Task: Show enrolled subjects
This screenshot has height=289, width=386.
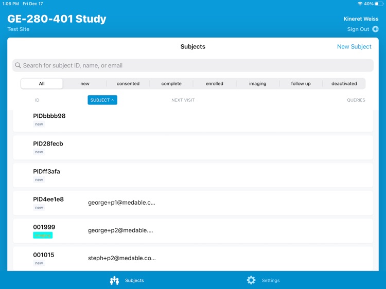Action: click(215, 84)
